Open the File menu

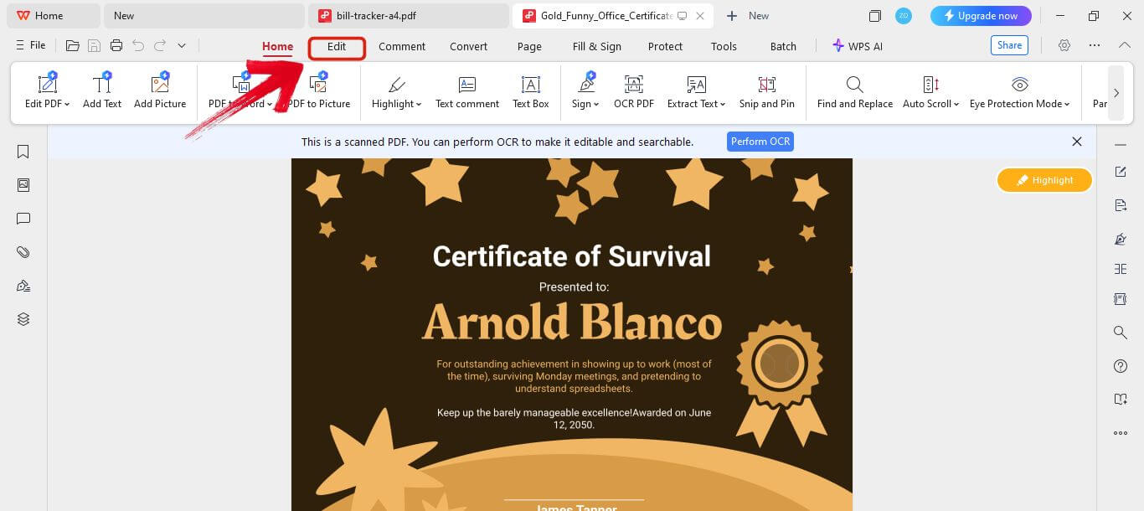[31, 45]
